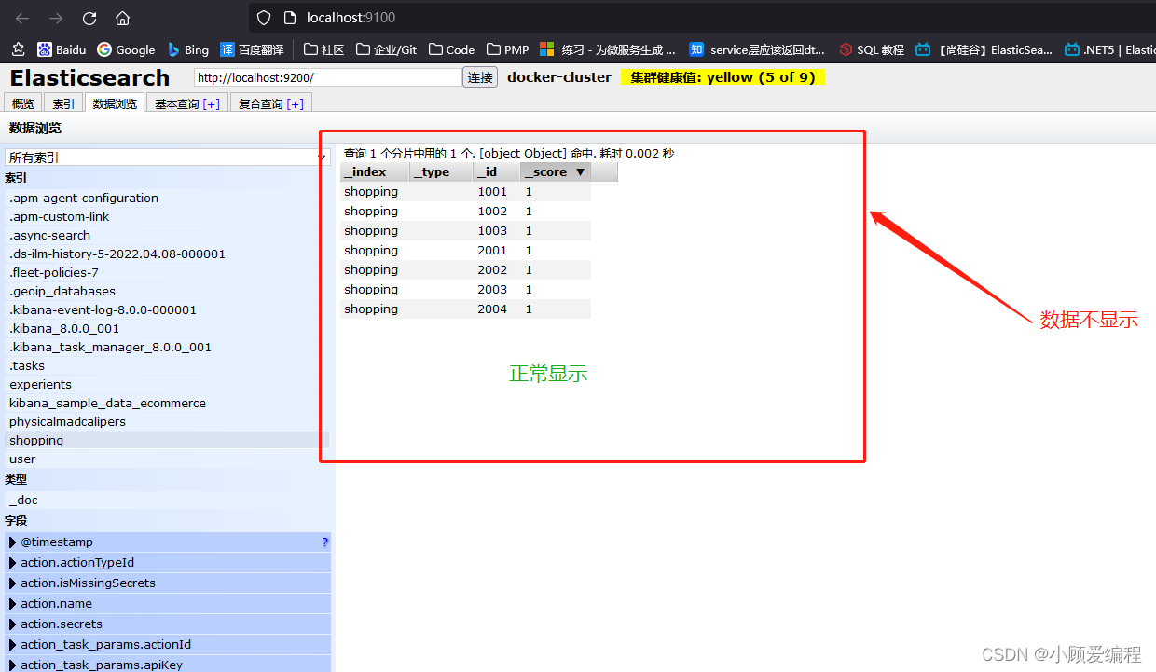The height and width of the screenshot is (672, 1156).
Task: Select the _doc type filter
Action: (168, 500)
